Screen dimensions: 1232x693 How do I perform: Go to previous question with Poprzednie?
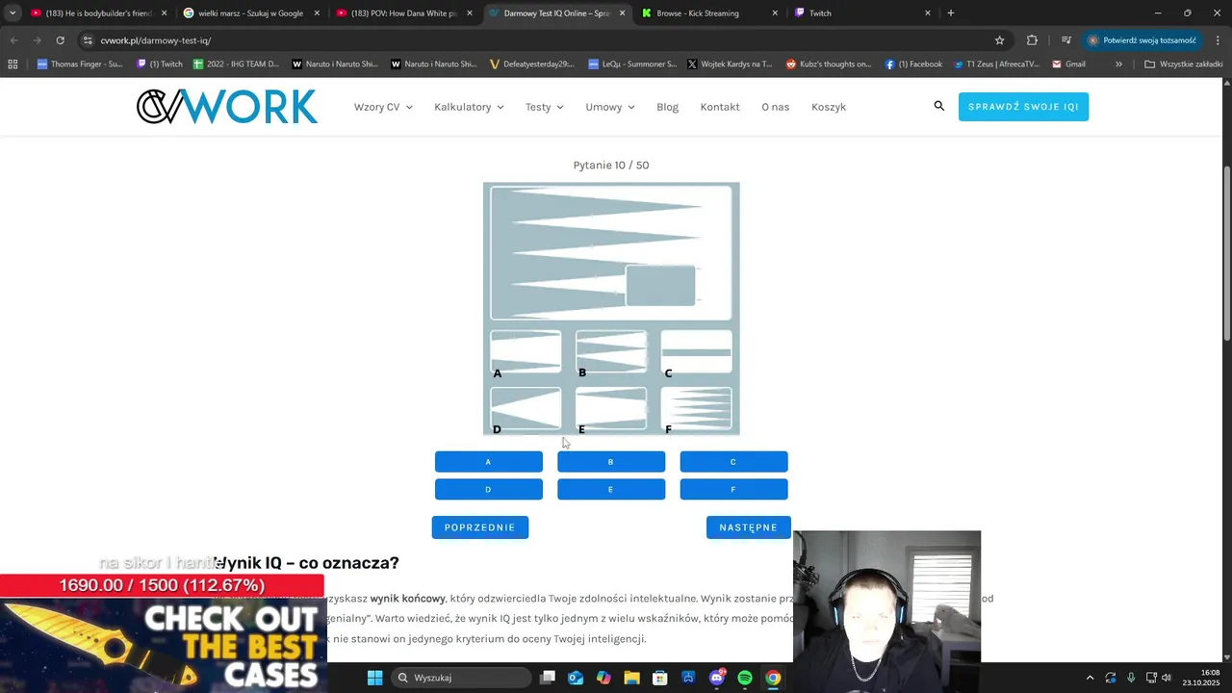(479, 527)
